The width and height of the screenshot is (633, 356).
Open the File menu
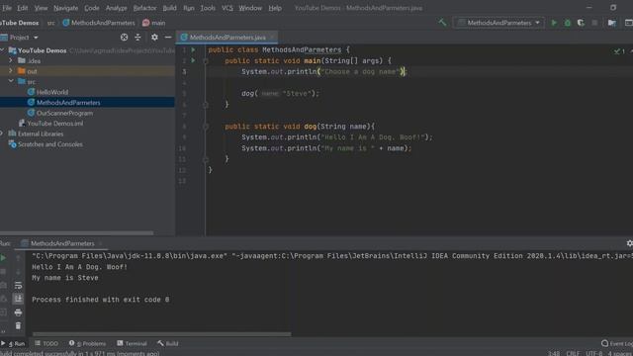coord(7,8)
